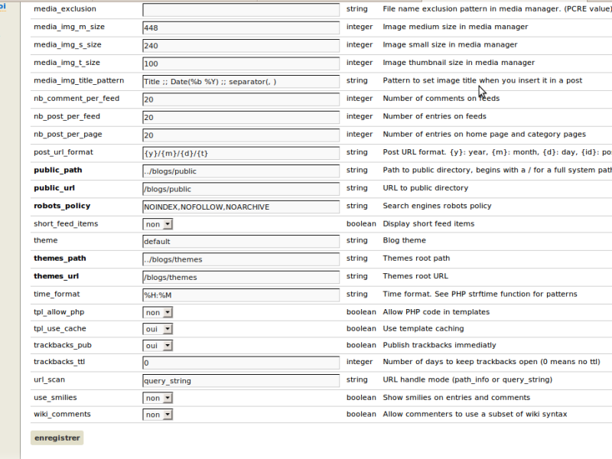This screenshot has width=612, height=459.
Task: Edit the nb_post_per_feed value field
Action: (241, 118)
